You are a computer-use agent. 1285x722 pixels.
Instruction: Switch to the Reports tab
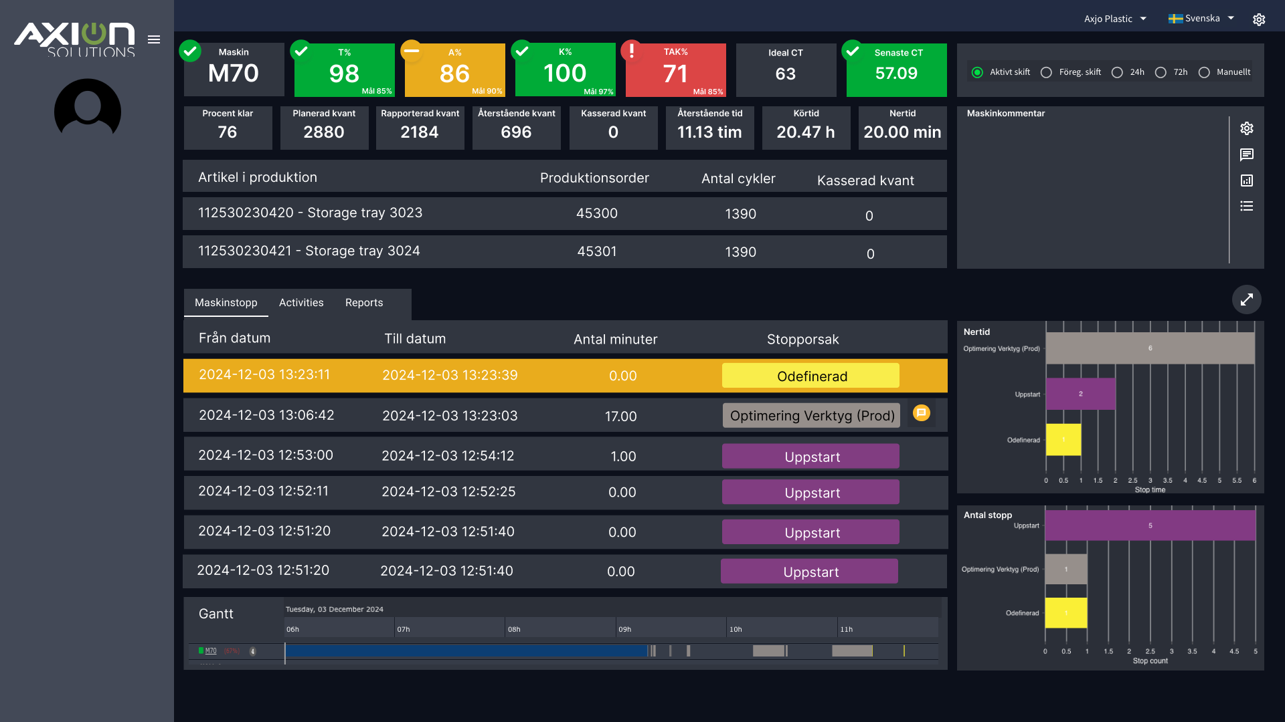point(364,303)
